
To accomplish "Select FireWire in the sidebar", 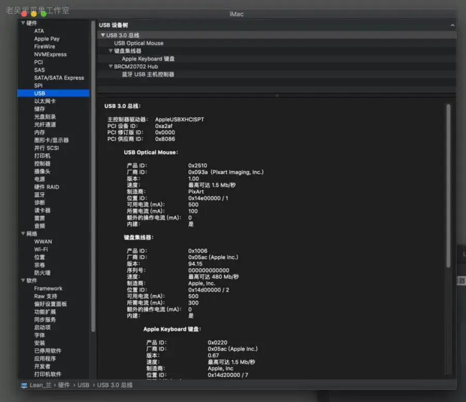I will tap(45, 47).
